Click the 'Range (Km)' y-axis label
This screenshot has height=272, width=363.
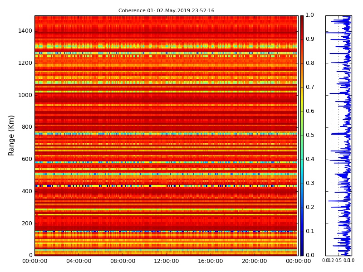click(x=11, y=136)
